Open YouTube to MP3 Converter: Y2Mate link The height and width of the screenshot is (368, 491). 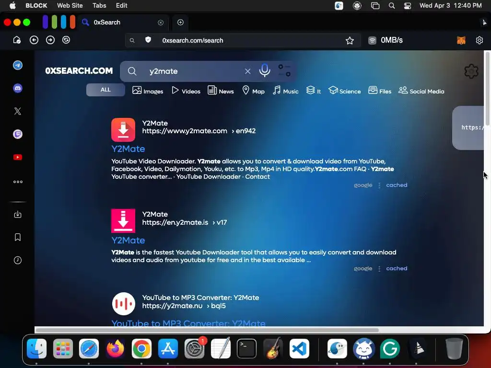tap(188, 323)
